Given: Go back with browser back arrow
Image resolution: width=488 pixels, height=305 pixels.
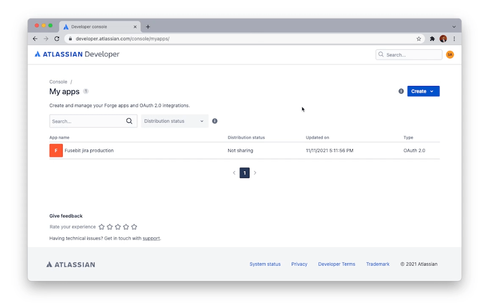Looking at the screenshot, I should pos(35,39).
